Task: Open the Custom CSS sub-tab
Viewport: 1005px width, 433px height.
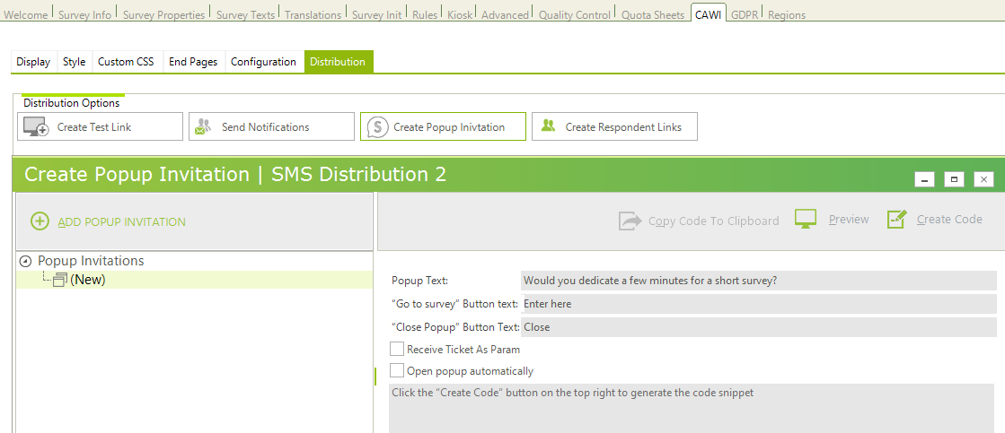Action: coord(126,62)
